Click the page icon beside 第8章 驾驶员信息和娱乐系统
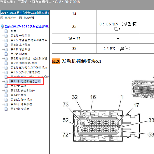The image size is (154, 154). 6,68
